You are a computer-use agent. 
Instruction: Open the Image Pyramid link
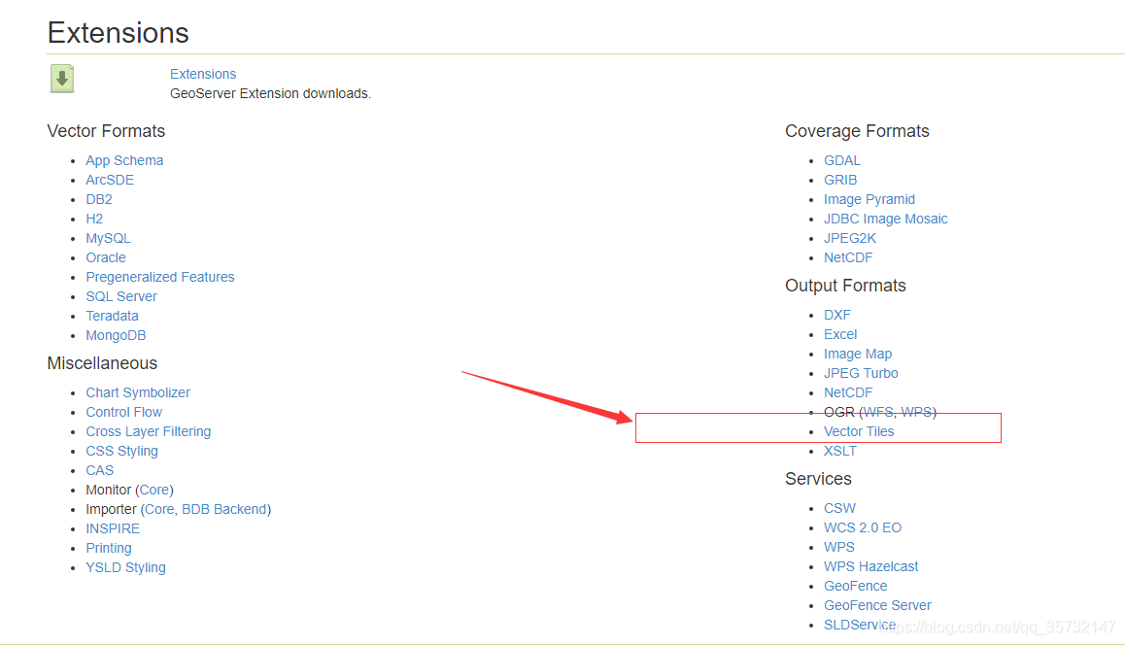pyautogui.click(x=869, y=199)
